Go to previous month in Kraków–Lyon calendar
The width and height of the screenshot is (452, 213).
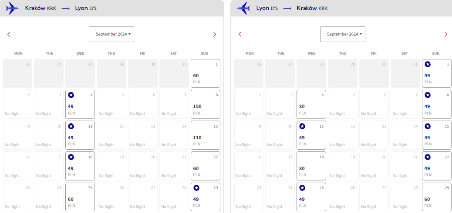[x=9, y=34]
